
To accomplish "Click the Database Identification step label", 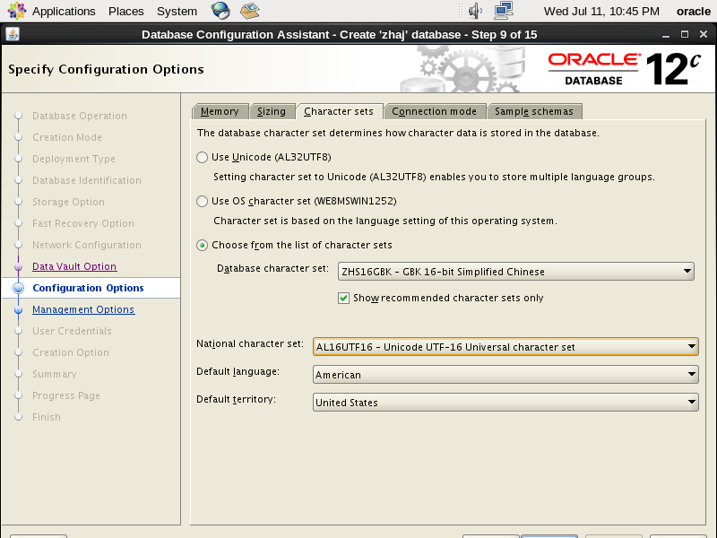I will coord(87,180).
